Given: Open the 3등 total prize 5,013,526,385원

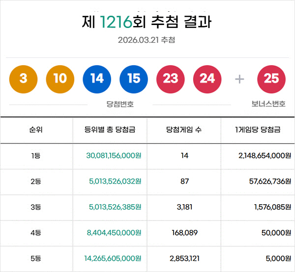Looking at the screenshot, I should click(x=115, y=207).
